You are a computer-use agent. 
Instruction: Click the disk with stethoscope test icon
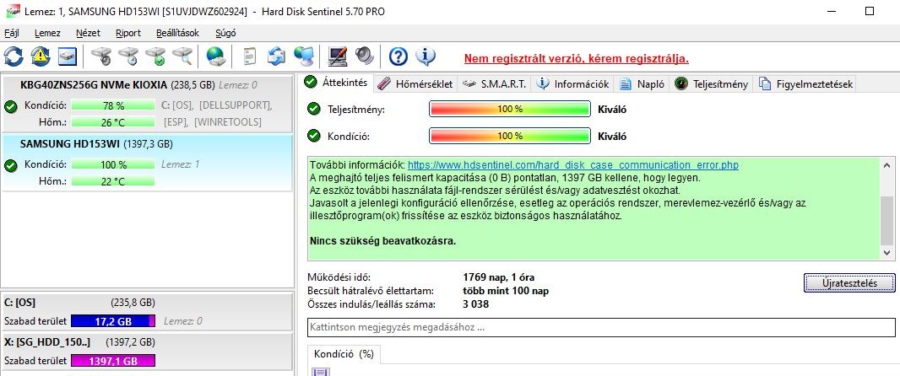(x=102, y=56)
